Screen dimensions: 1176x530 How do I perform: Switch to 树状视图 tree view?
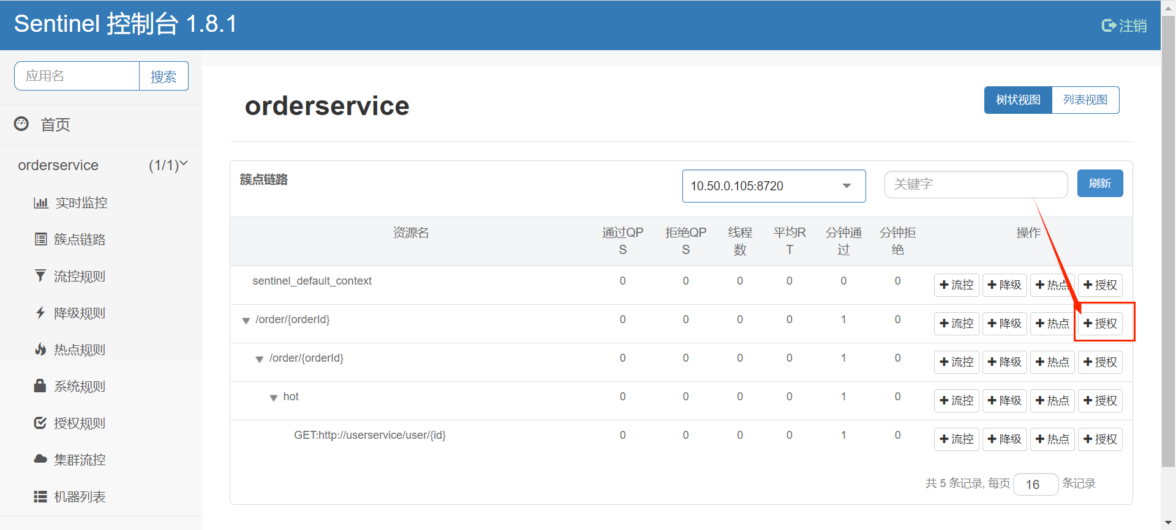pyautogui.click(x=1018, y=100)
